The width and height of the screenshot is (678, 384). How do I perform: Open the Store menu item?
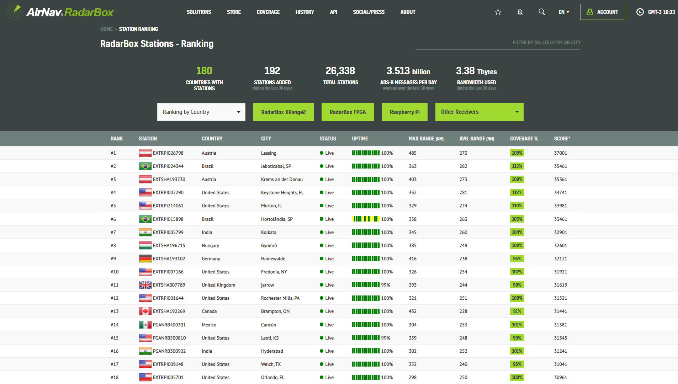234,12
